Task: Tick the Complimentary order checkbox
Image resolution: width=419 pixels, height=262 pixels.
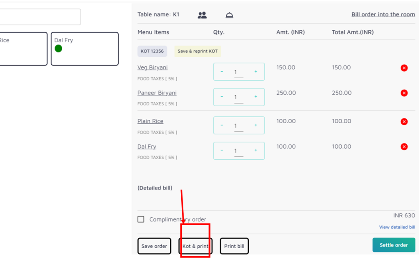Action: pos(141,219)
